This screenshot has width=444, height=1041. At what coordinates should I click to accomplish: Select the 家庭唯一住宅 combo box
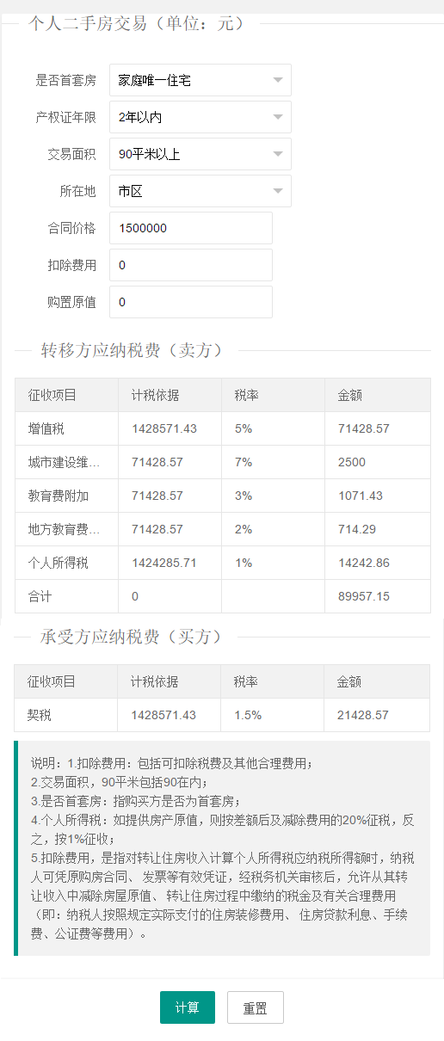[x=200, y=80]
